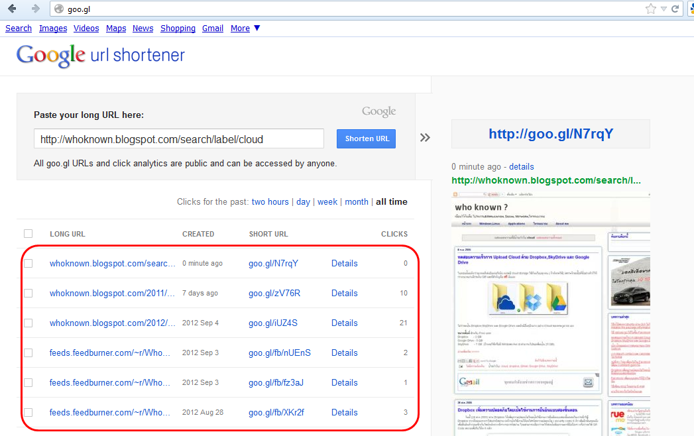Check the box for goo.gl/zV76R row
The image size is (694, 436).
point(29,293)
